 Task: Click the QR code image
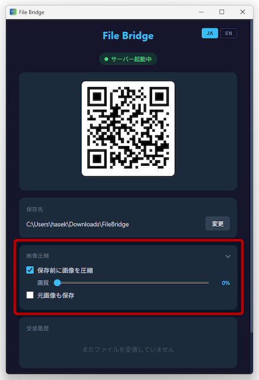point(128,128)
